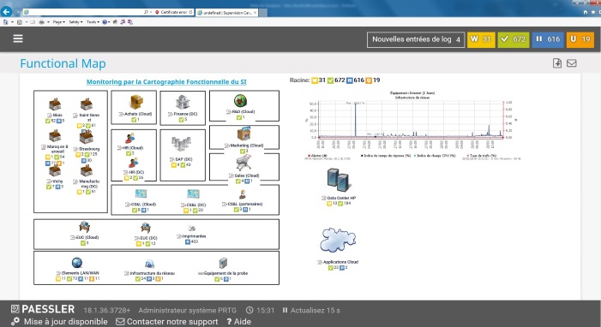Click the Finance (DC) label
This screenshot has width=601, height=327.
[184, 114]
